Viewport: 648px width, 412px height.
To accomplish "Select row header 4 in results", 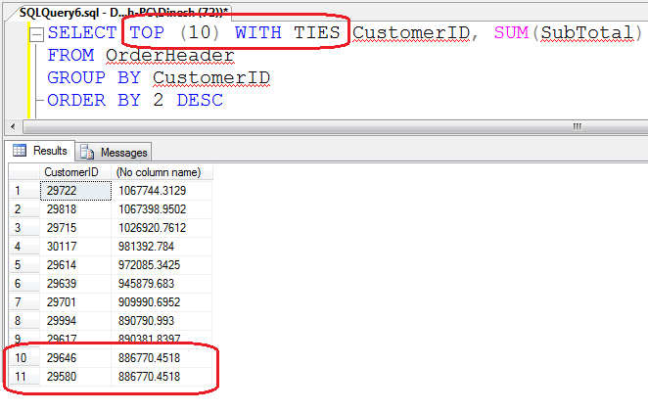I will [24, 247].
